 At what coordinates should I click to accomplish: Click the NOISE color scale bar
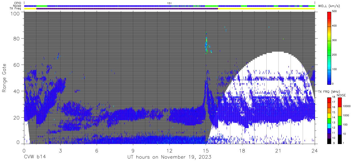tap(340, 121)
